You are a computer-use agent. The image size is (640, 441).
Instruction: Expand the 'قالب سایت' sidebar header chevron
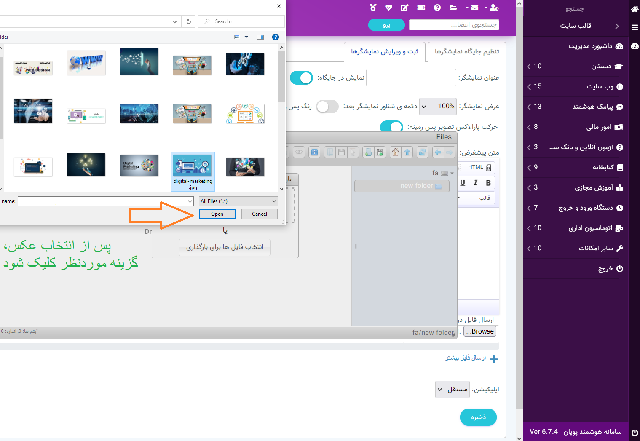[x=617, y=26]
